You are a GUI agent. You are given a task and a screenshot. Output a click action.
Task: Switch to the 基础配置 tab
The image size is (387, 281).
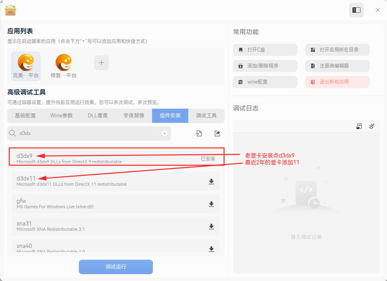point(25,116)
